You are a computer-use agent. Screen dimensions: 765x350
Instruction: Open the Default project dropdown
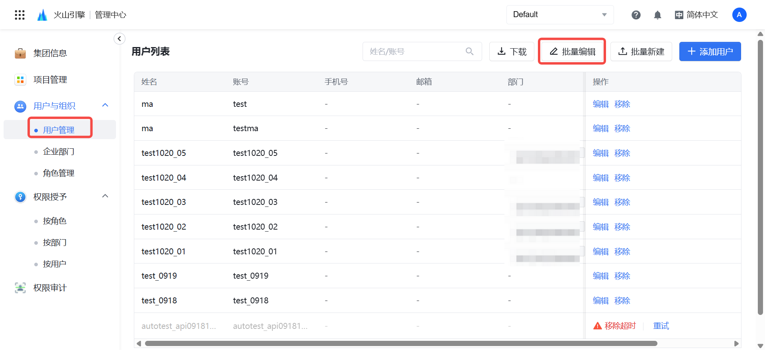point(559,15)
